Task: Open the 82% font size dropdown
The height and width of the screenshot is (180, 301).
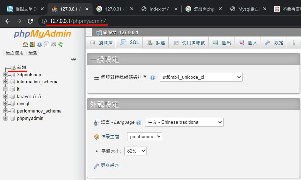Action: (135, 151)
